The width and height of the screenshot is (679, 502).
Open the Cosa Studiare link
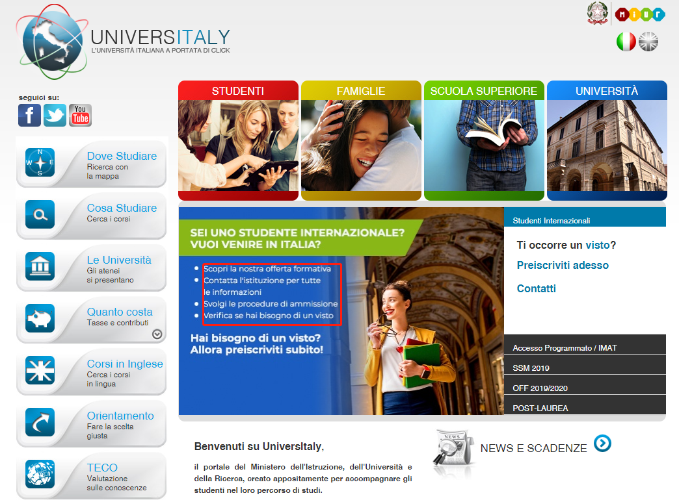click(x=122, y=208)
